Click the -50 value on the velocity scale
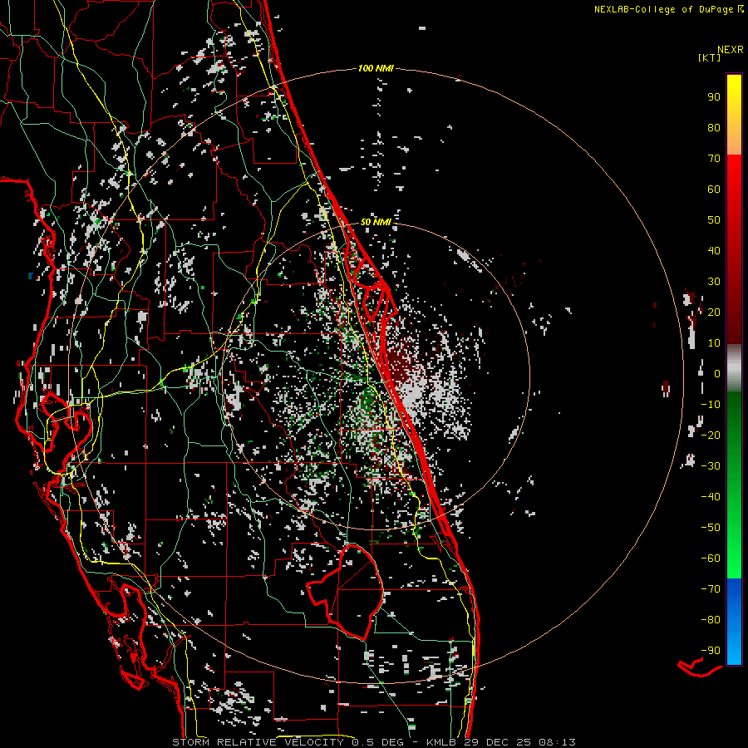 click(x=711, y=528)
